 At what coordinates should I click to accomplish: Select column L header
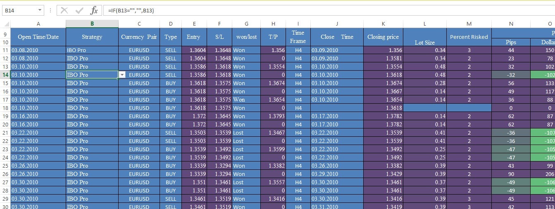click(x=425, y=24)
